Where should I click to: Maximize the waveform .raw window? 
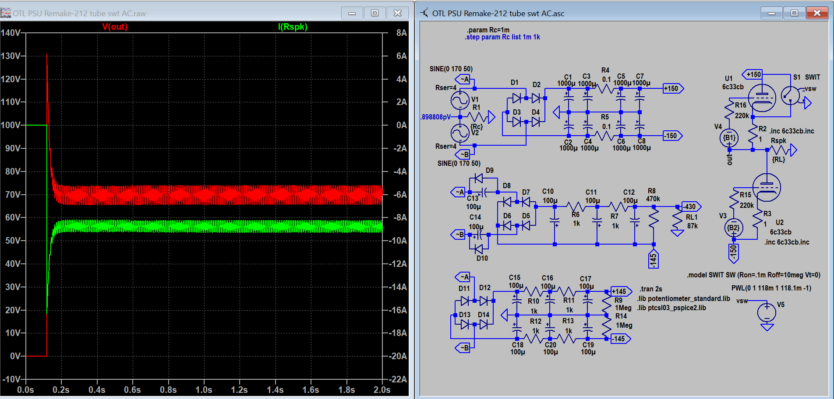375,13
